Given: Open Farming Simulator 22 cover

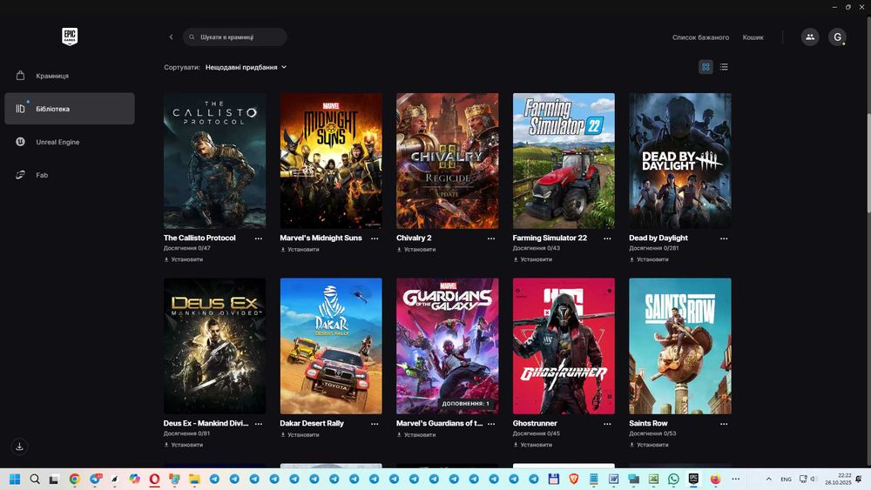Looking at the screenshot, I should [564, 161].
